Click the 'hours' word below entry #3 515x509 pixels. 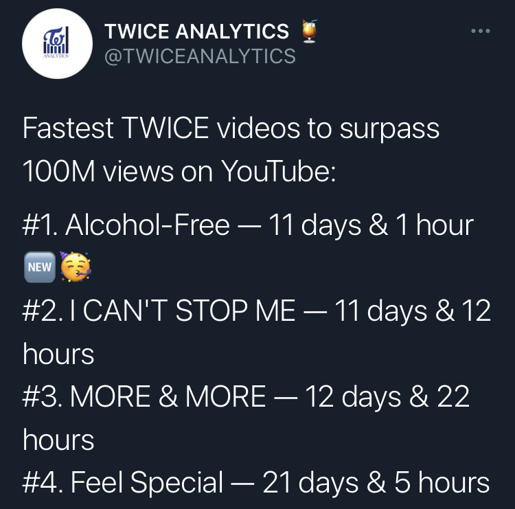click(58, 440)
